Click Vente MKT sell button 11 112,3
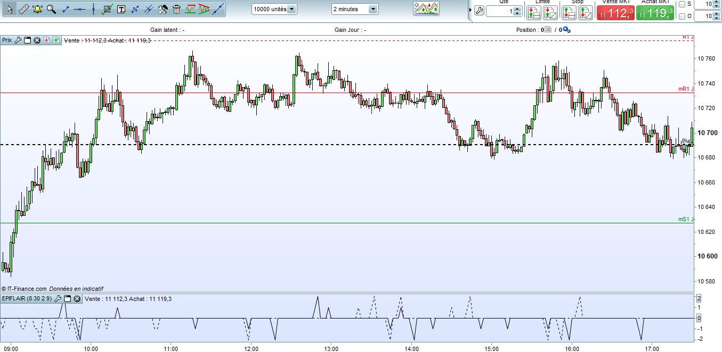Screen dimensions: 722x352 coord(615,13)
